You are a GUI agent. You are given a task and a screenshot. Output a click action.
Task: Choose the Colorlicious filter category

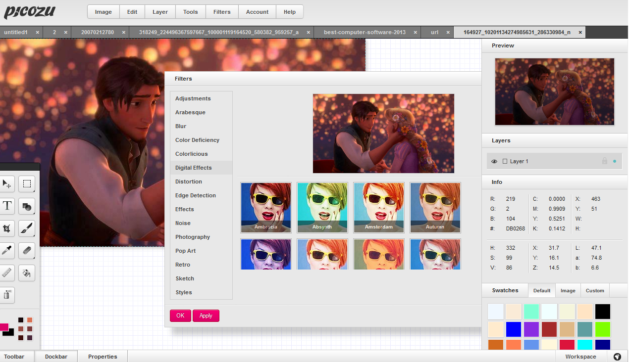point(201,154)
